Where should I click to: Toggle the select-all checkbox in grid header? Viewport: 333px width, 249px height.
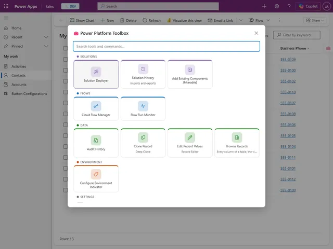pyautogui.click(x=66, y=48)
